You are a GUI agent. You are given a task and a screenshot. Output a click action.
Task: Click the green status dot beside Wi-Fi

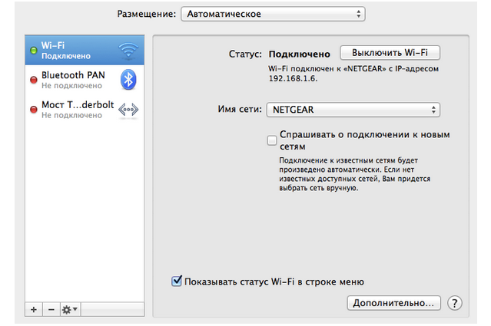point(33,51)
